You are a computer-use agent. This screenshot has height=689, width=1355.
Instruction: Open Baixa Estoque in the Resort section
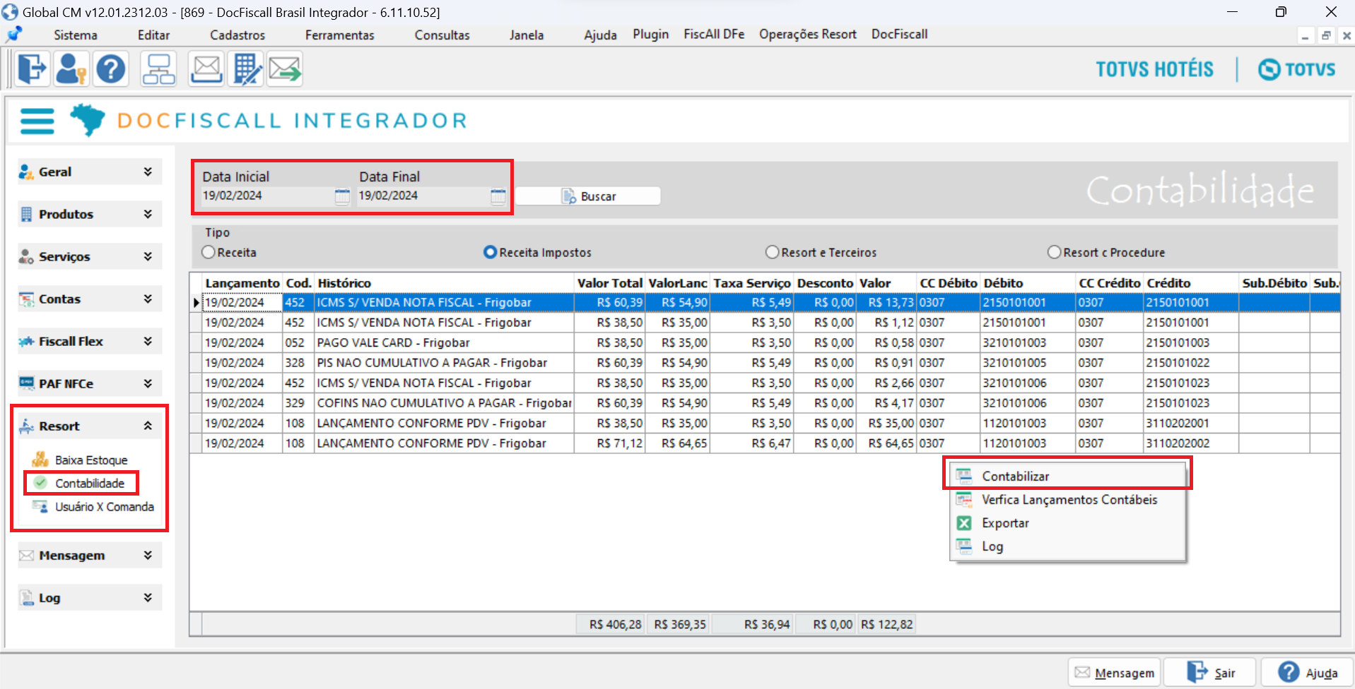point(91,460)
